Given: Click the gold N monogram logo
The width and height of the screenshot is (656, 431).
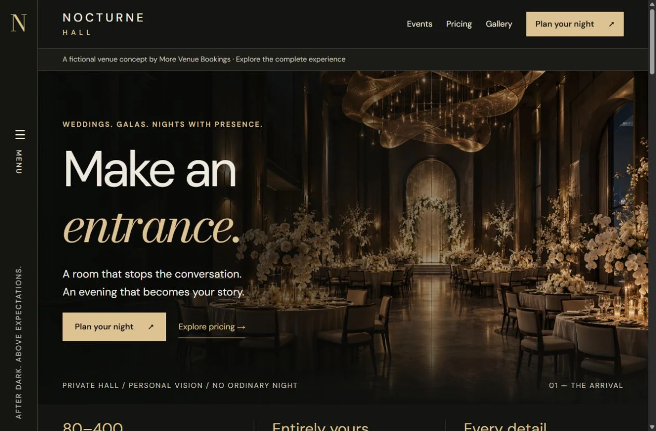Looking at the screenshot, I should click(x=19, y=23).
